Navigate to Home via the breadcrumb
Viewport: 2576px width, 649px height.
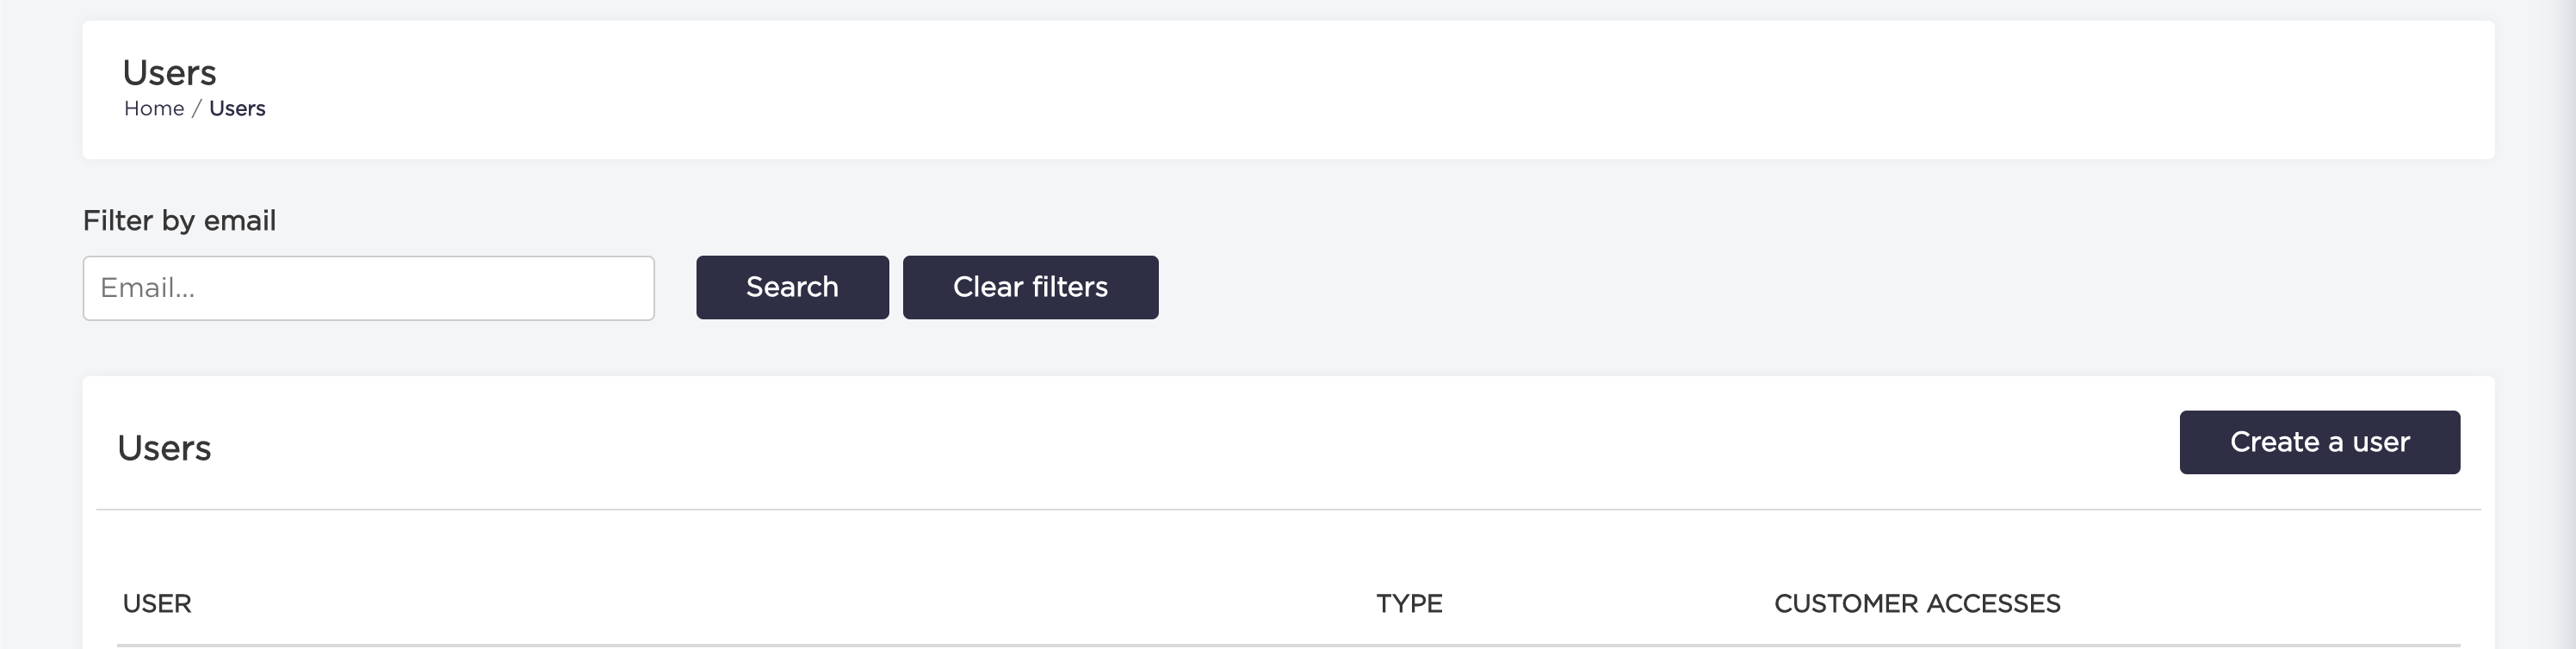[x=155, y=108]
